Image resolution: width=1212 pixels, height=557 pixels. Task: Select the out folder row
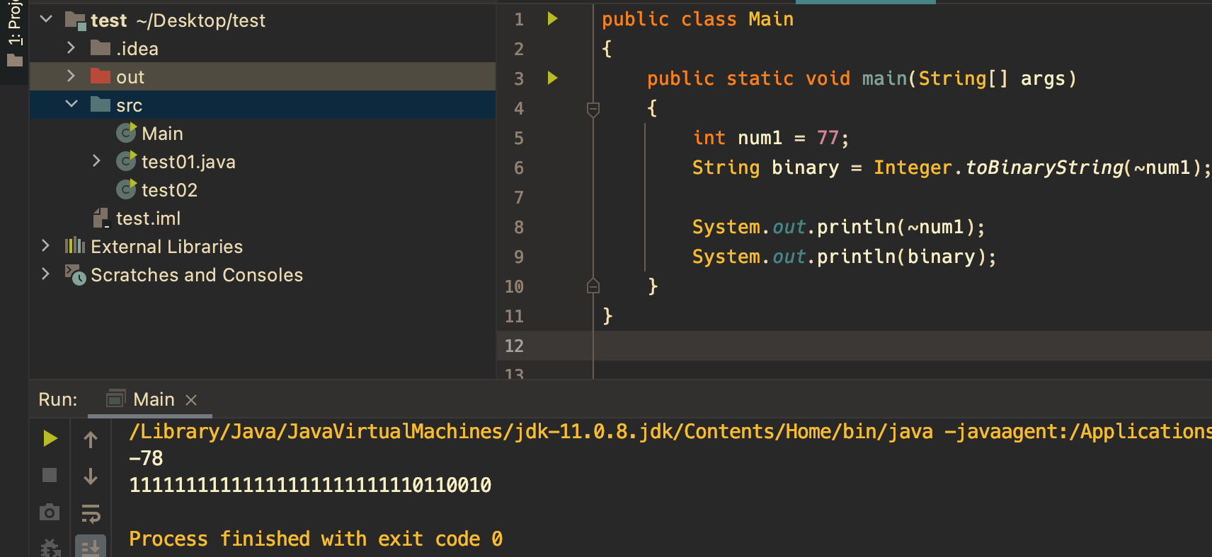click(263, 76)
